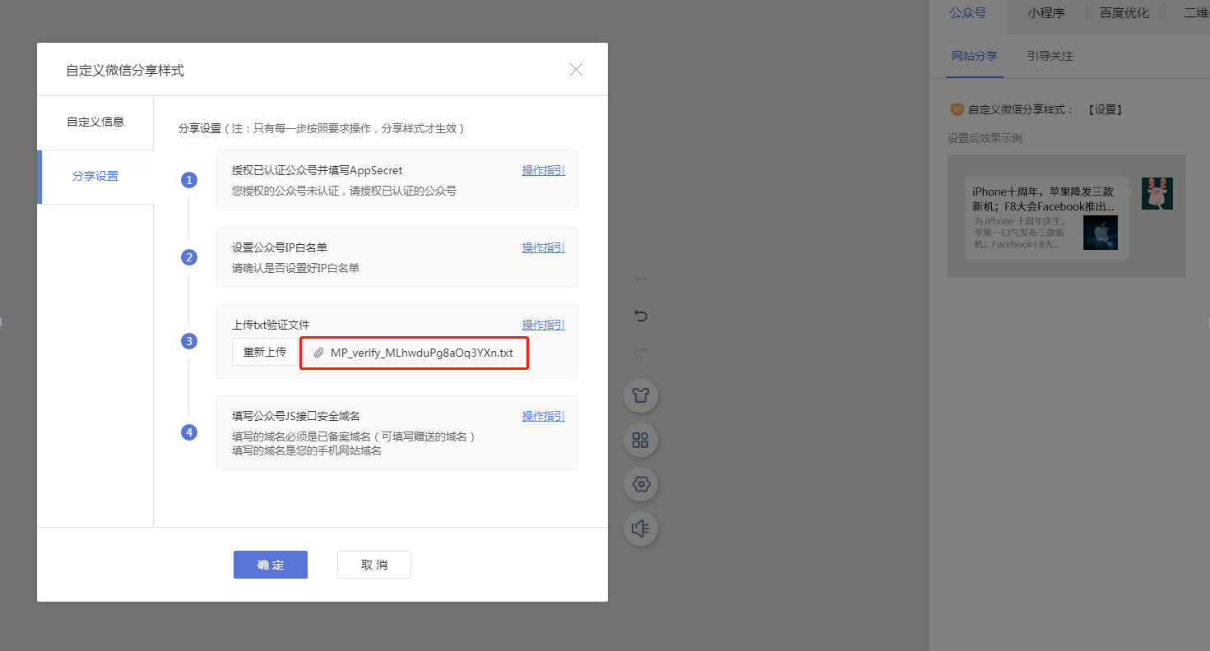The image size is (1210, 651).
Task: Select the 网站分享 sub-tab
Action: point(975,57)
